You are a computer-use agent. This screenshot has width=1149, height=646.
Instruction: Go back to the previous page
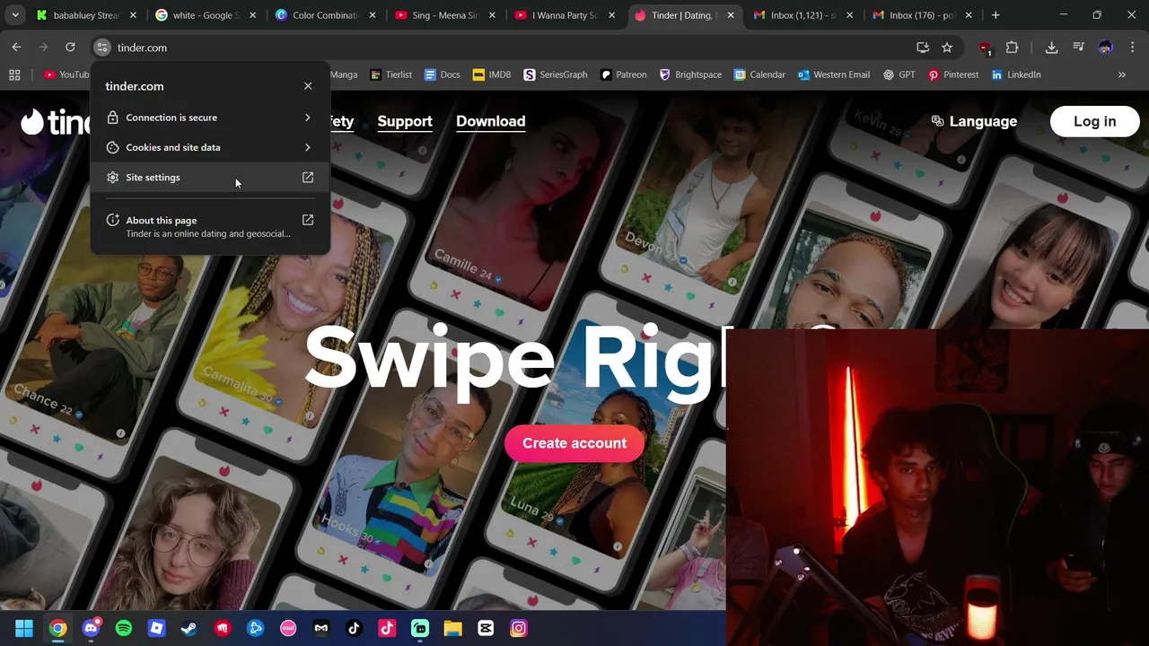tap(17, 48)
